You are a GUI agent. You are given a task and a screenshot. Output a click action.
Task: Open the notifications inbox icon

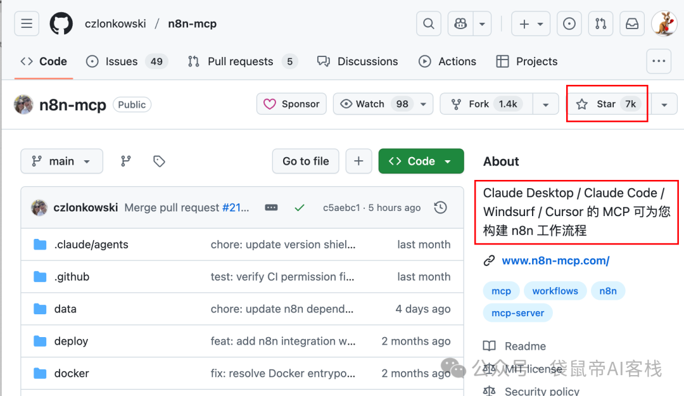click(632, 23)
